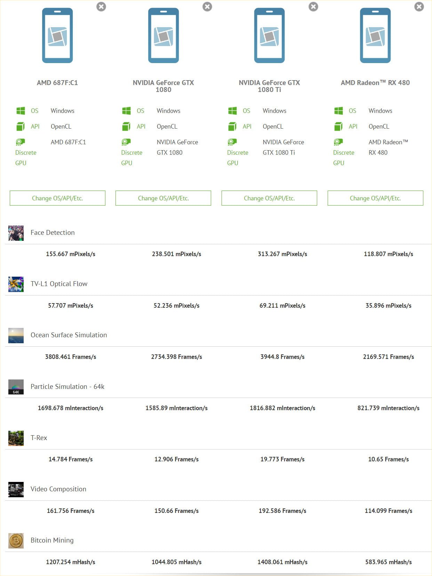Click the 238.501 mPixels/s Face Detection score
Screen dimensions: 432x576
point(176,254)
